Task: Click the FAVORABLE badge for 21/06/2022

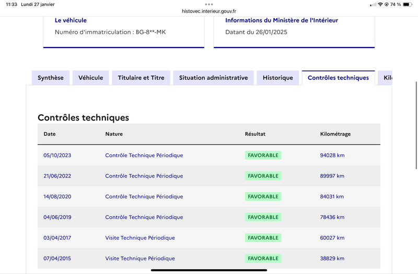Action: (x=263, y=176)
